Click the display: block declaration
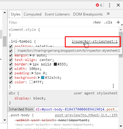The width and height of the screenshot is (123, 129). pyautogui.click(x=30, y=98)
